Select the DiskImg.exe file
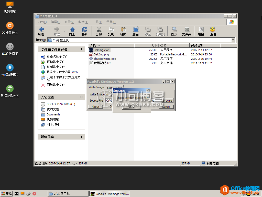The width and height of the screenshot is (262, 197). pos(100,50)
